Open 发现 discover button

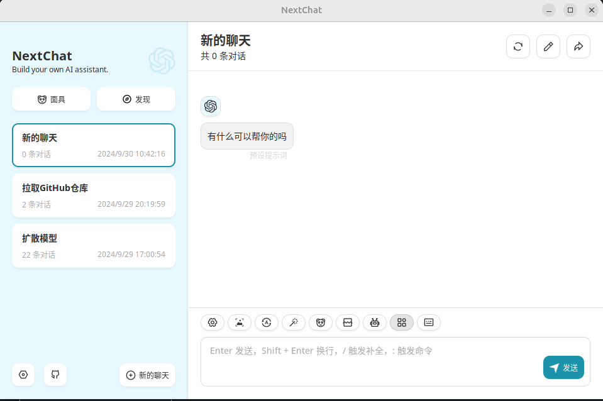point(136,99)
